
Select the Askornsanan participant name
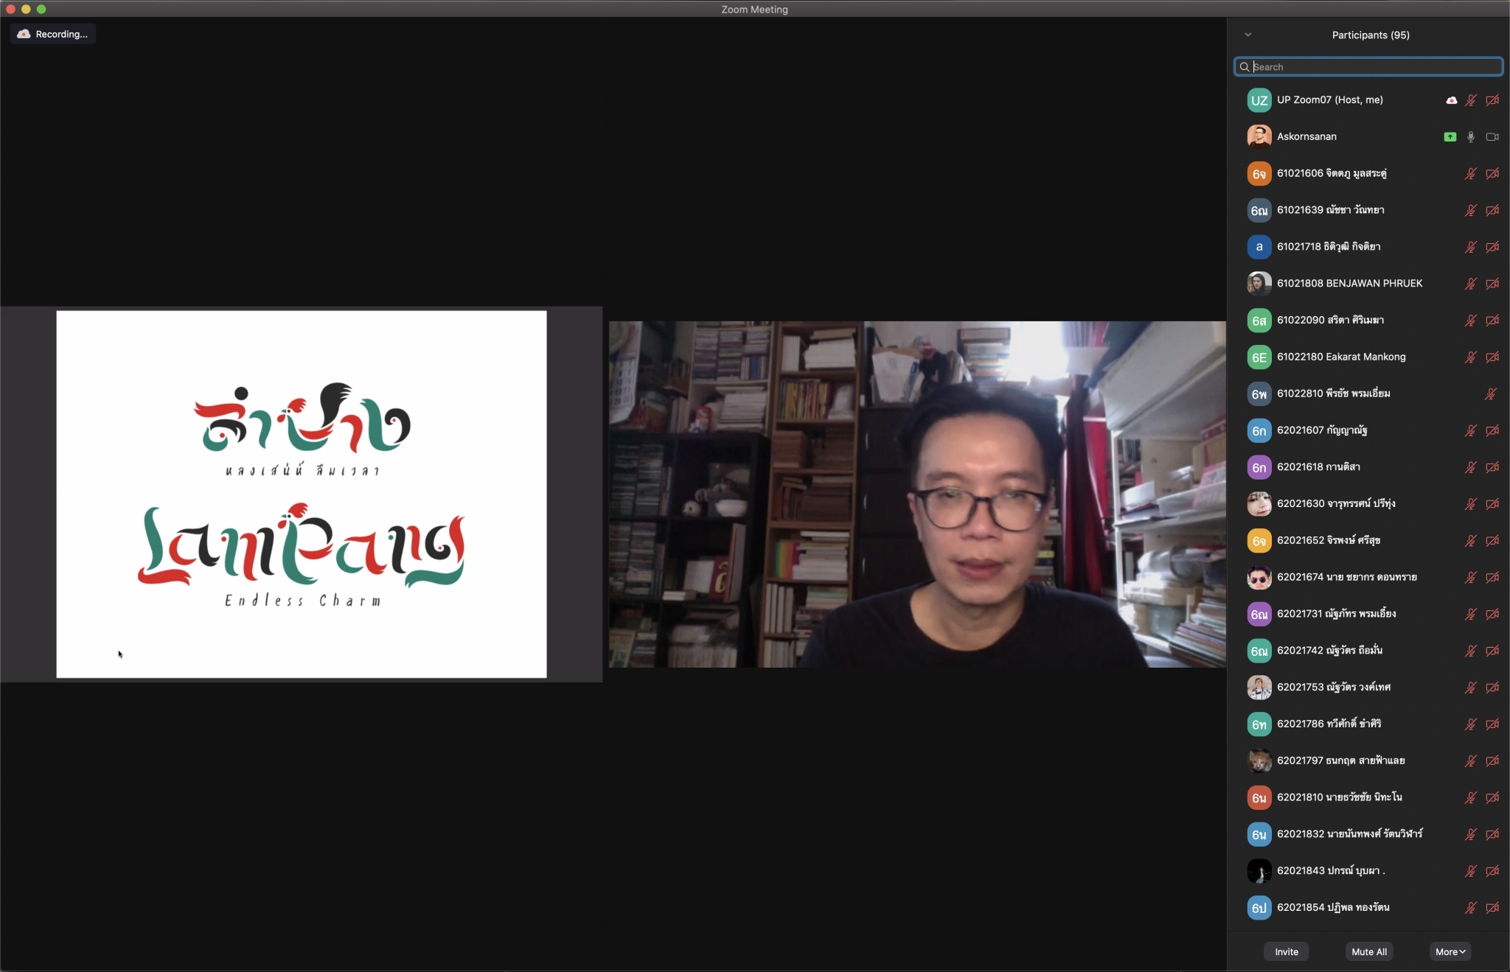1307,137
